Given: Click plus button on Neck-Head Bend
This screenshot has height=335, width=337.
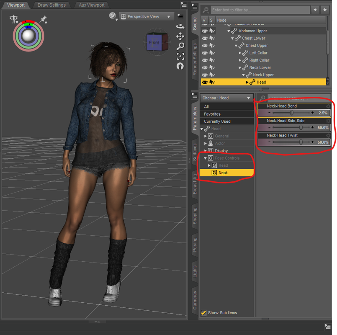Looking at the screenshot, I should point(312,113).
